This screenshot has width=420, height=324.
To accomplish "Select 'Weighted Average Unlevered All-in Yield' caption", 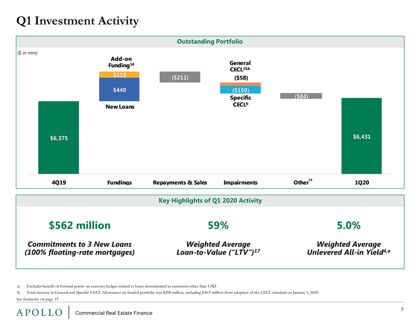I will pyautogui.click(x=348, y=248).
